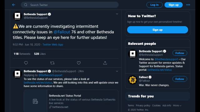Viewport: 200px width, 112px height.
Task: View the 118 Retweets list
Action: 22,54
